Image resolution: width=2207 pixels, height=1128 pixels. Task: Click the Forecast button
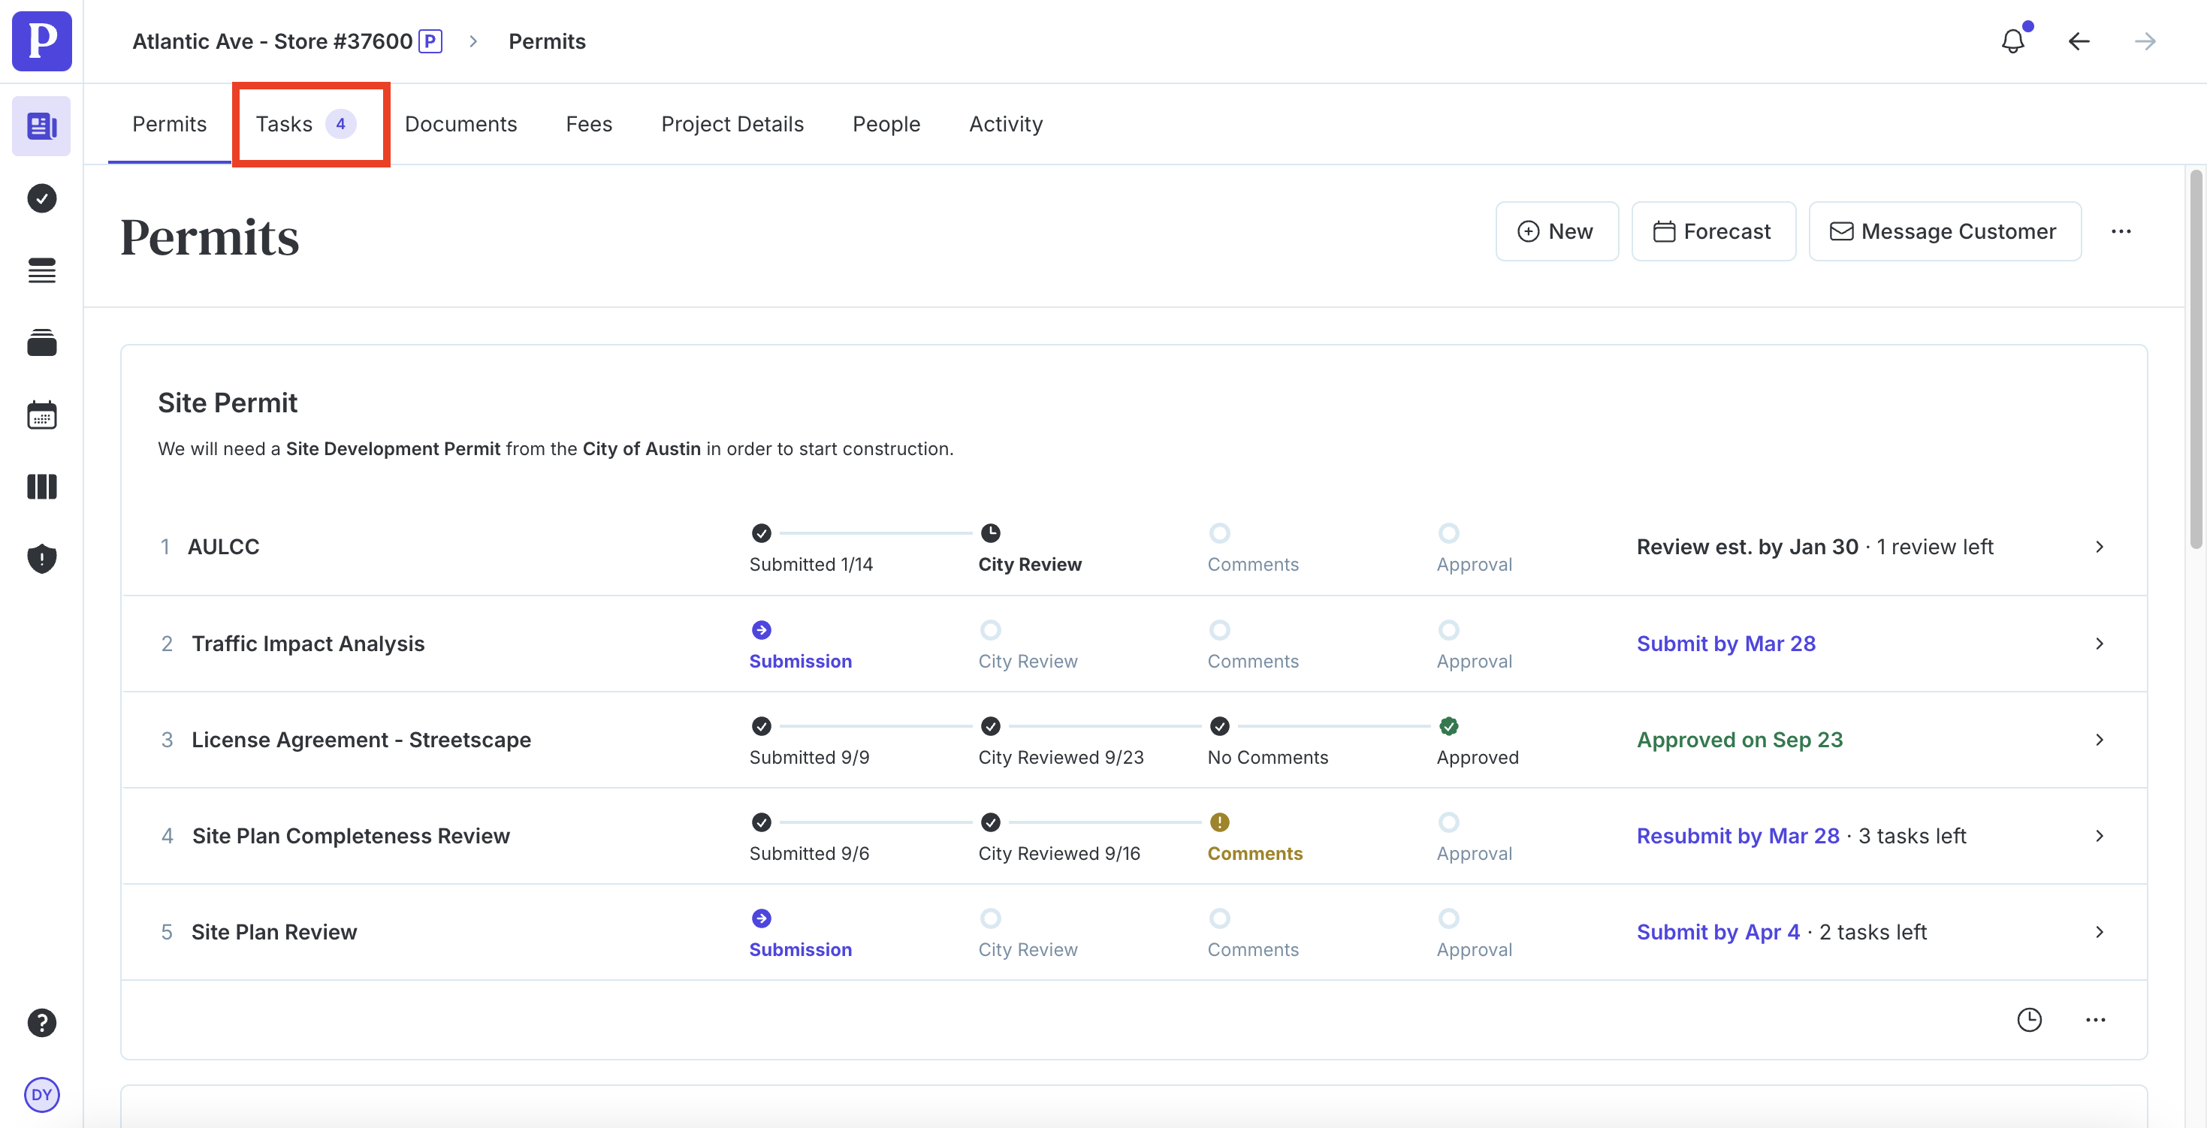pos(1713,231)
